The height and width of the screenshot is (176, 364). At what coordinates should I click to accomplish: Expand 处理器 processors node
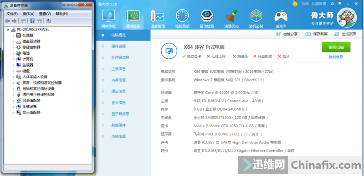click(14, 35)
